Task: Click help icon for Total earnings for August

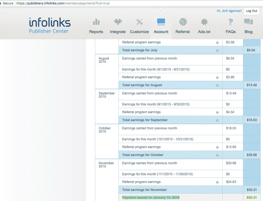Action: coord(217,85)
